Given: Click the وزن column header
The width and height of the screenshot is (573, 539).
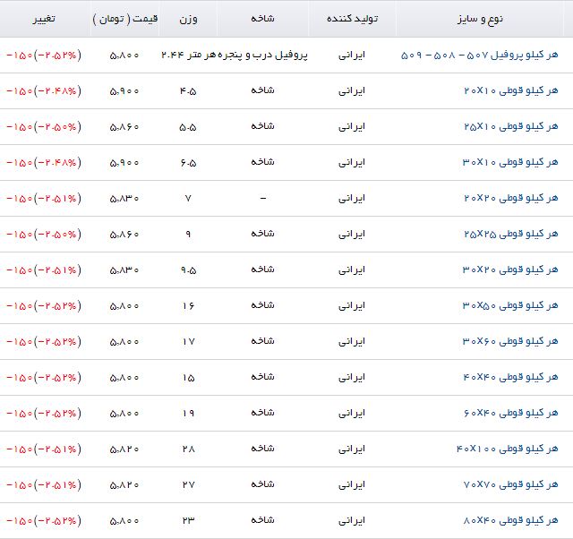Looking at the screenshot, I should (188, 19).
